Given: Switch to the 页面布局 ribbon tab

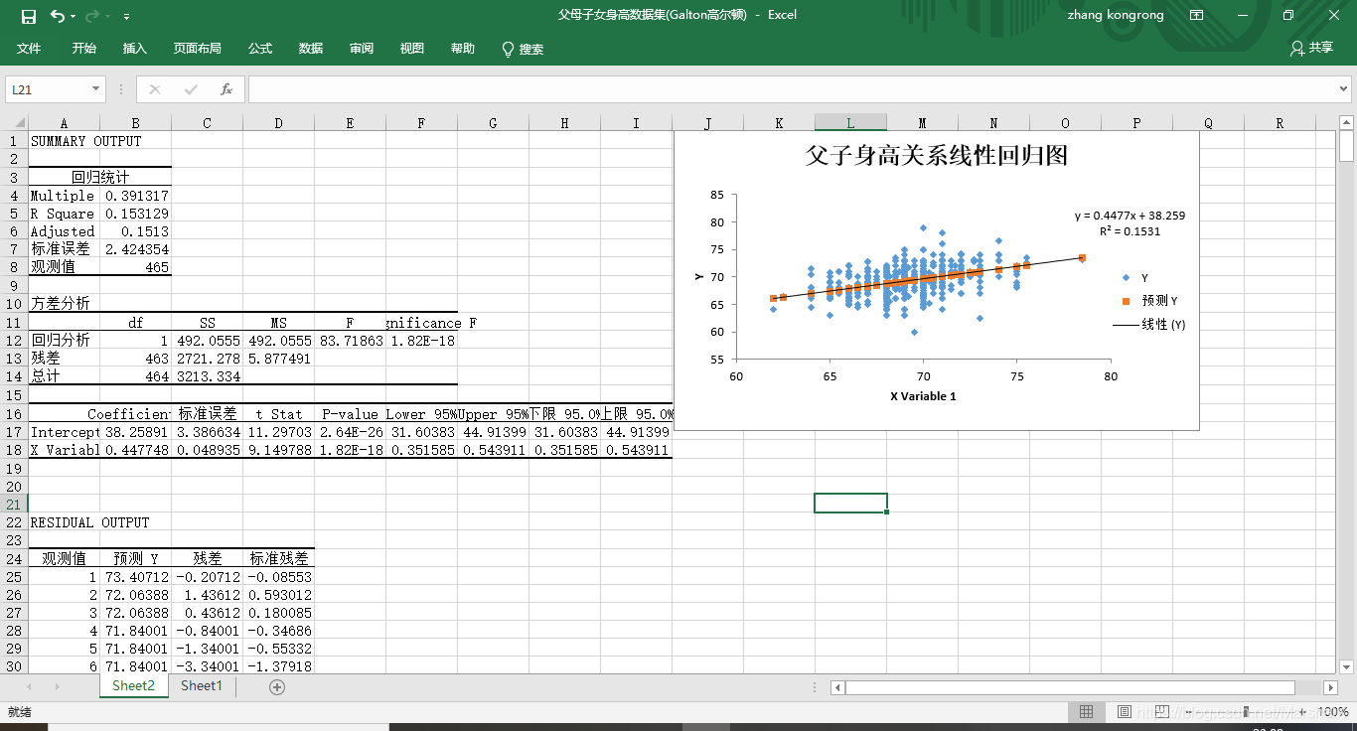Looking at the screenshot, I should (x=198, y=49).
